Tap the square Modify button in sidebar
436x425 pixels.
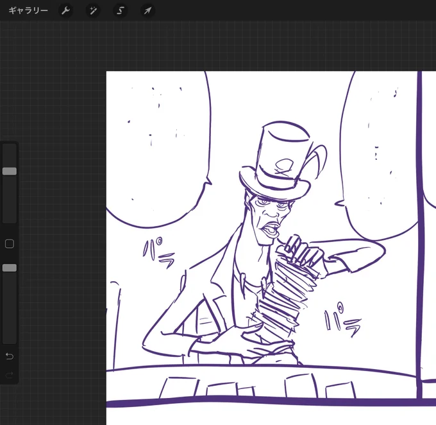[x=10, y=244]
